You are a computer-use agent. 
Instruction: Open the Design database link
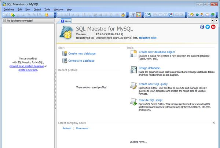[149, 68]
